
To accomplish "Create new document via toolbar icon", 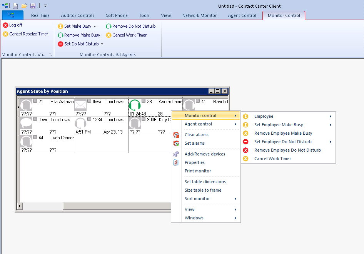I will [15, 5].
